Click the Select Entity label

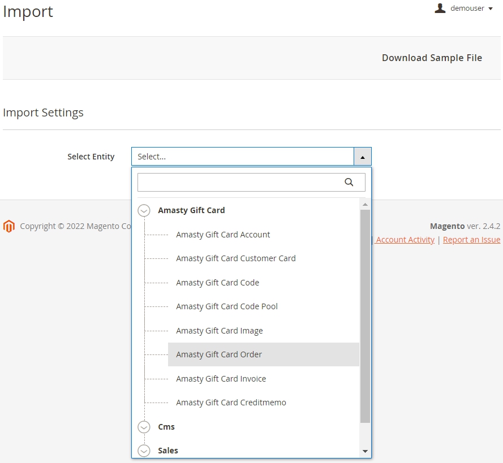click(x=91, y=157)
